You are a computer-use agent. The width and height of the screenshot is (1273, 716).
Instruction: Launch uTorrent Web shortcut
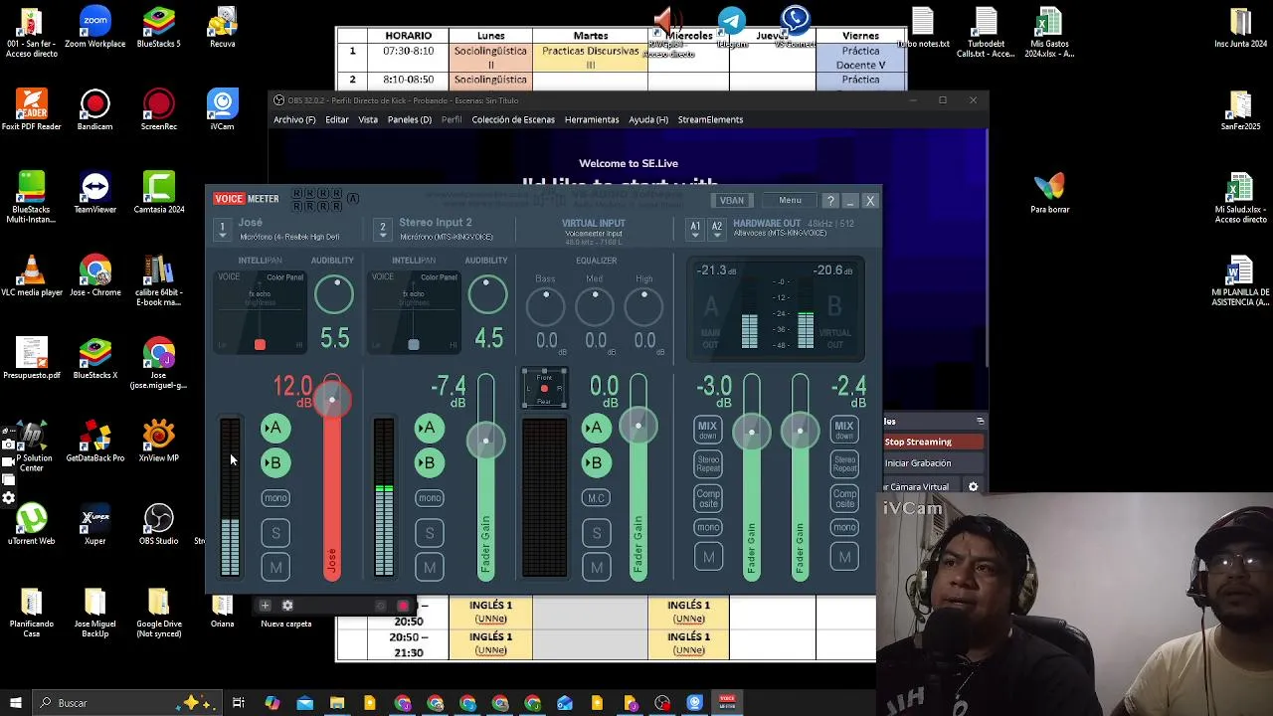tap(32, 524)
